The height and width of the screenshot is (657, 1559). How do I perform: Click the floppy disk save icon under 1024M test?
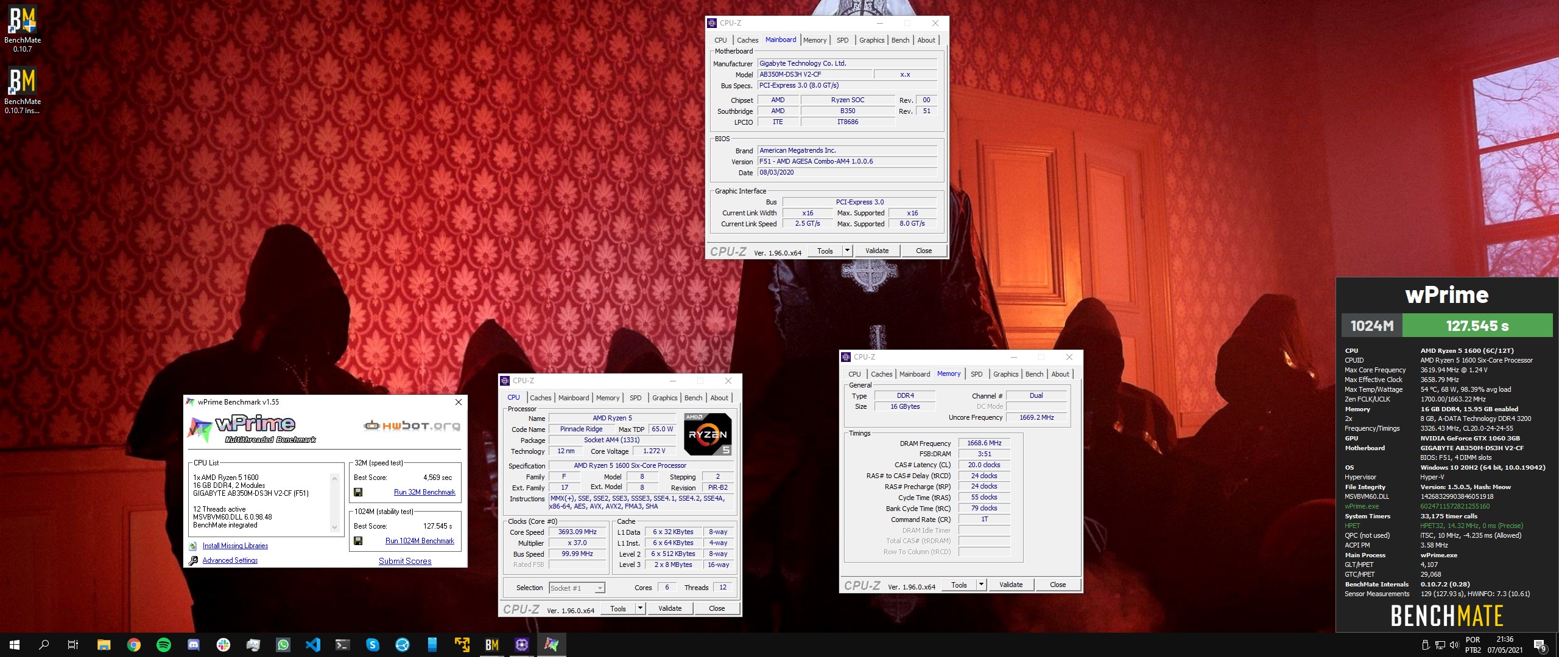point(358,541)
